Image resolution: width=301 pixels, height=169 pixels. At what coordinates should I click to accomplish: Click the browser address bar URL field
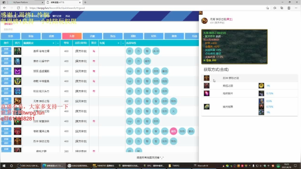pos(57,8)
